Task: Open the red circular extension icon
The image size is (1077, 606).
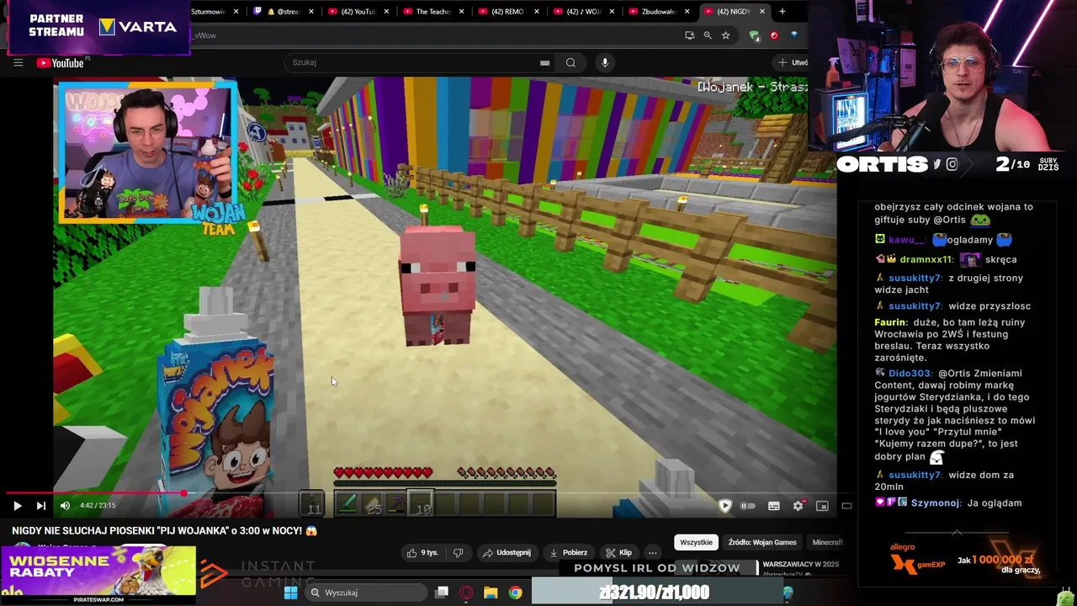Action: pyautogui.click(x=774, y=35)
